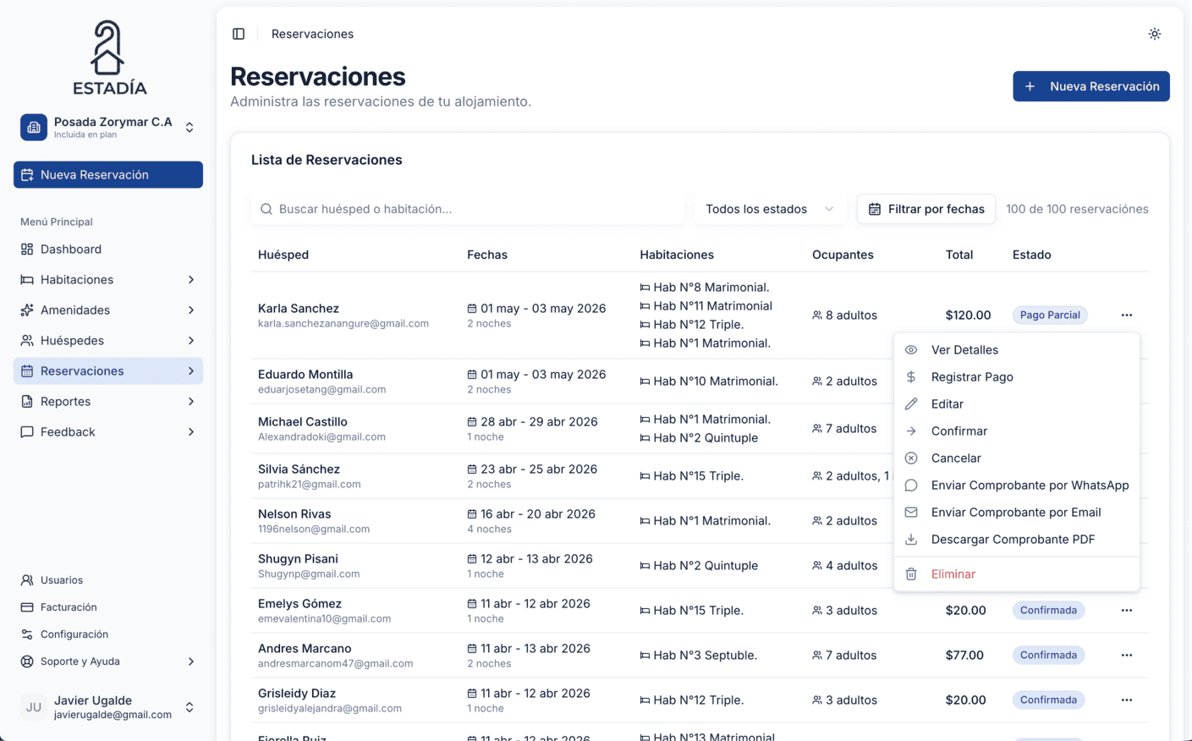Image resolution: width=1192 pixels, height=741 pixels.
Task: Click the arrow icon beside Confirmar
Action: [911, 431]
